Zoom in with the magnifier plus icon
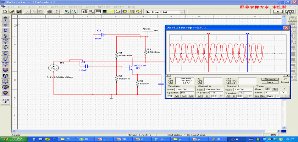The image size is (298, 142). tap(67, 12)
